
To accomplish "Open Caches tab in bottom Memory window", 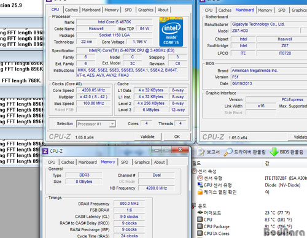I will 68,162.
